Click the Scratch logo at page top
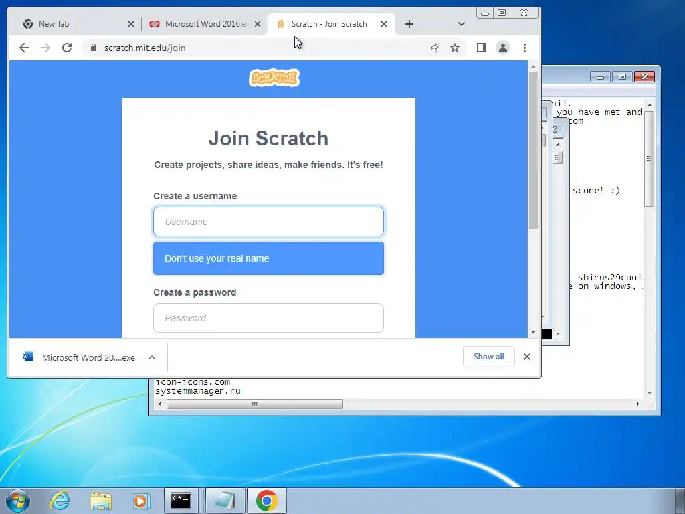The width and height of the screenshot is (685, 514). (x=274, y=78)
